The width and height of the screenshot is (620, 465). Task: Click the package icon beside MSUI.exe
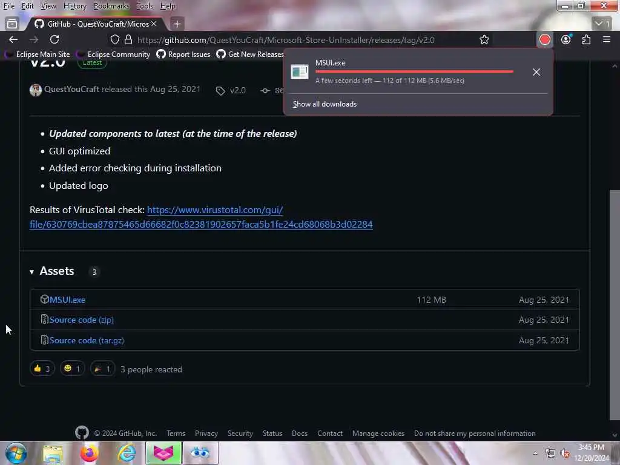(x=44, y=299)
